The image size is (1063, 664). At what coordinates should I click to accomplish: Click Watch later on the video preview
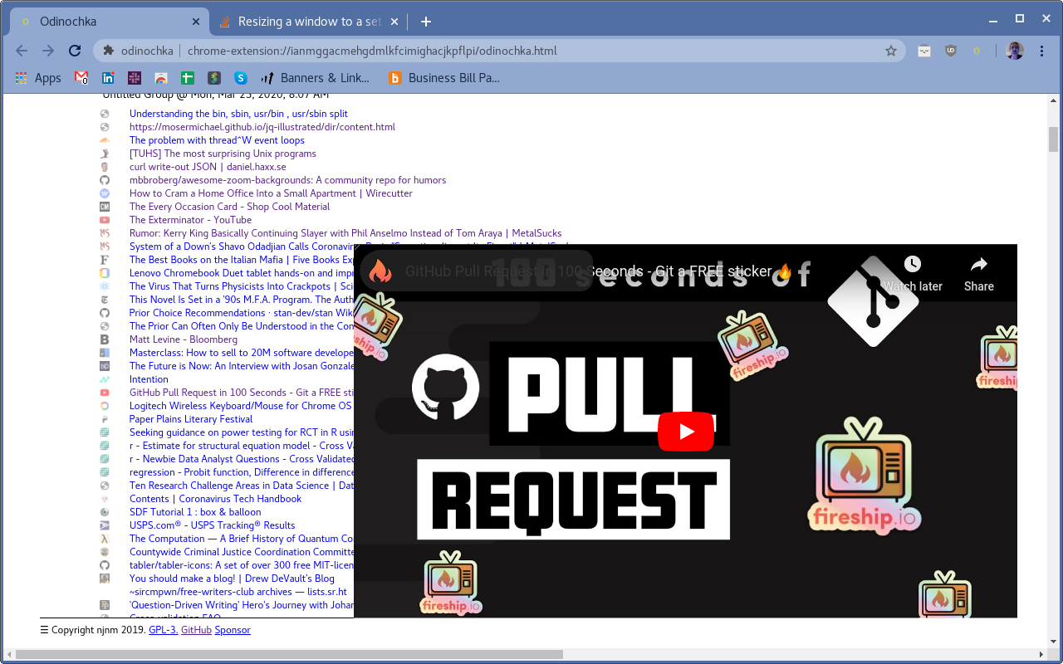tap(912, 274)
